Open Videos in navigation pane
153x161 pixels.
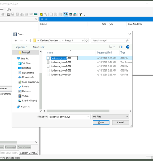pos(26,96)
